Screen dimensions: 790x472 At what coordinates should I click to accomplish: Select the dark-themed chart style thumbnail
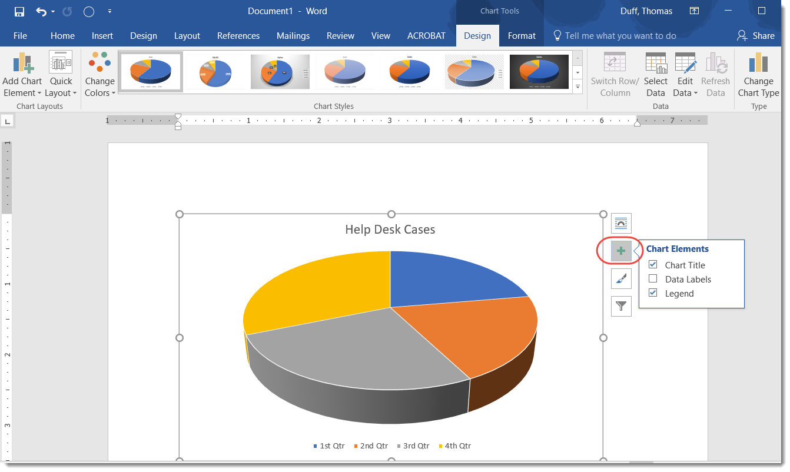538,71
